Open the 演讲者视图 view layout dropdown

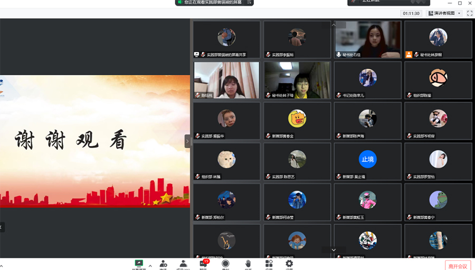click(x=444, y=13)
